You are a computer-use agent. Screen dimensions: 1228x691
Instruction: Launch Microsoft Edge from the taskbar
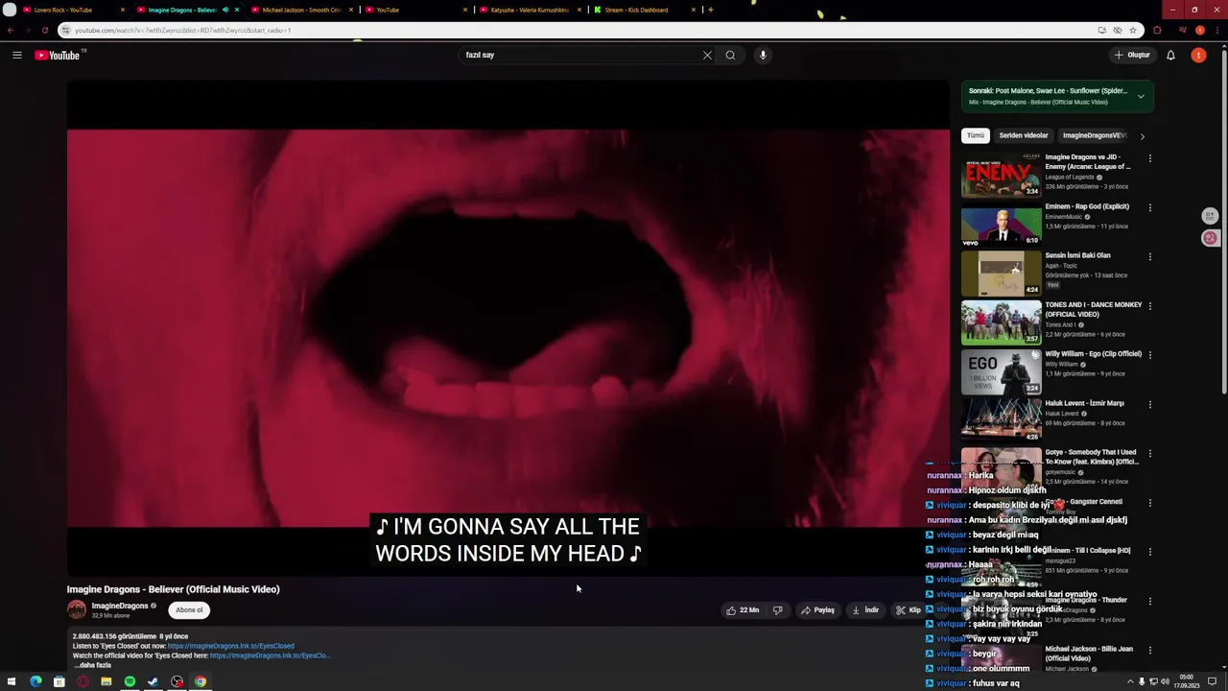[35, 681]
